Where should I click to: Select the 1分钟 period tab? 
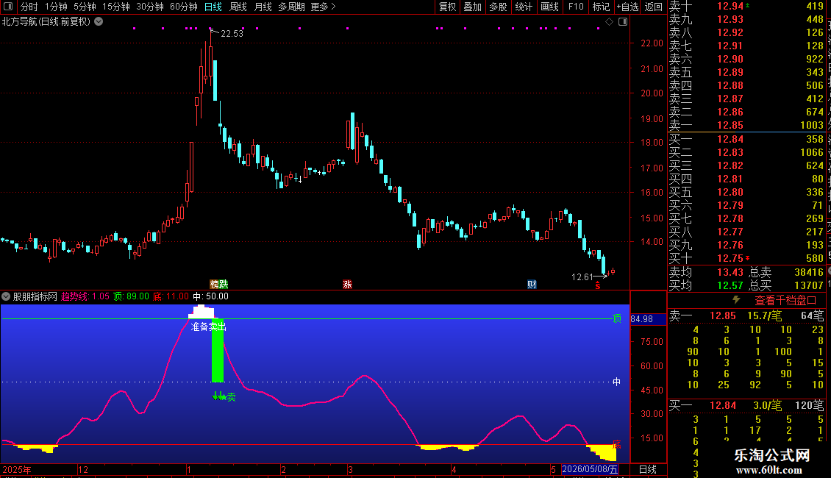[x=56, y=7]
